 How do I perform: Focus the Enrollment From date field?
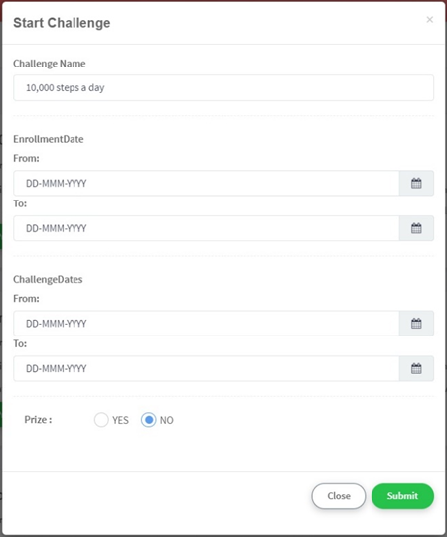click(x=207, y=183)
